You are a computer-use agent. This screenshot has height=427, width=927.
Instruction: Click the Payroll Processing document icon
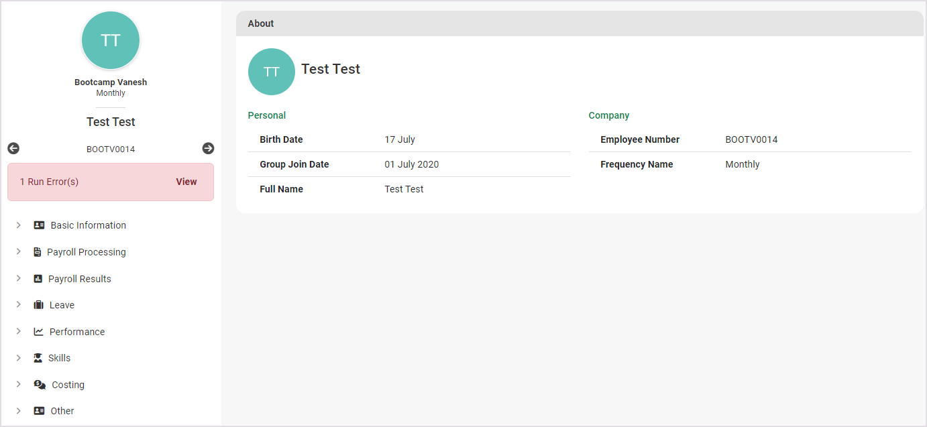tap(38, 252)
